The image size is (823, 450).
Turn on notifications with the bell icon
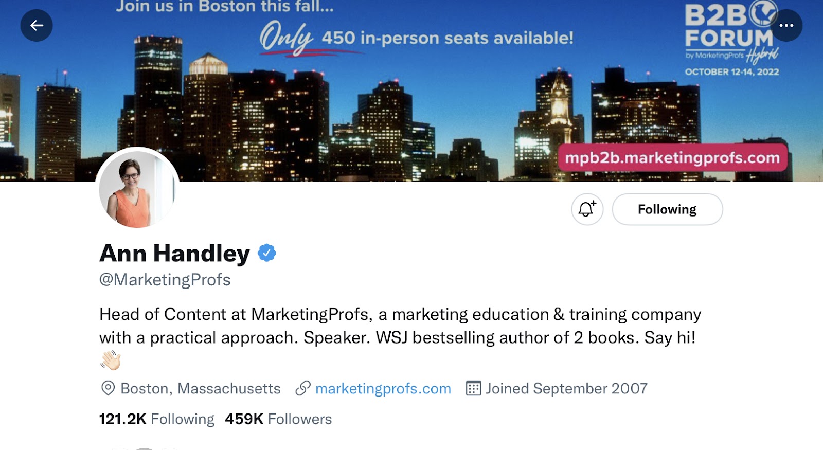tap(587, 209)
